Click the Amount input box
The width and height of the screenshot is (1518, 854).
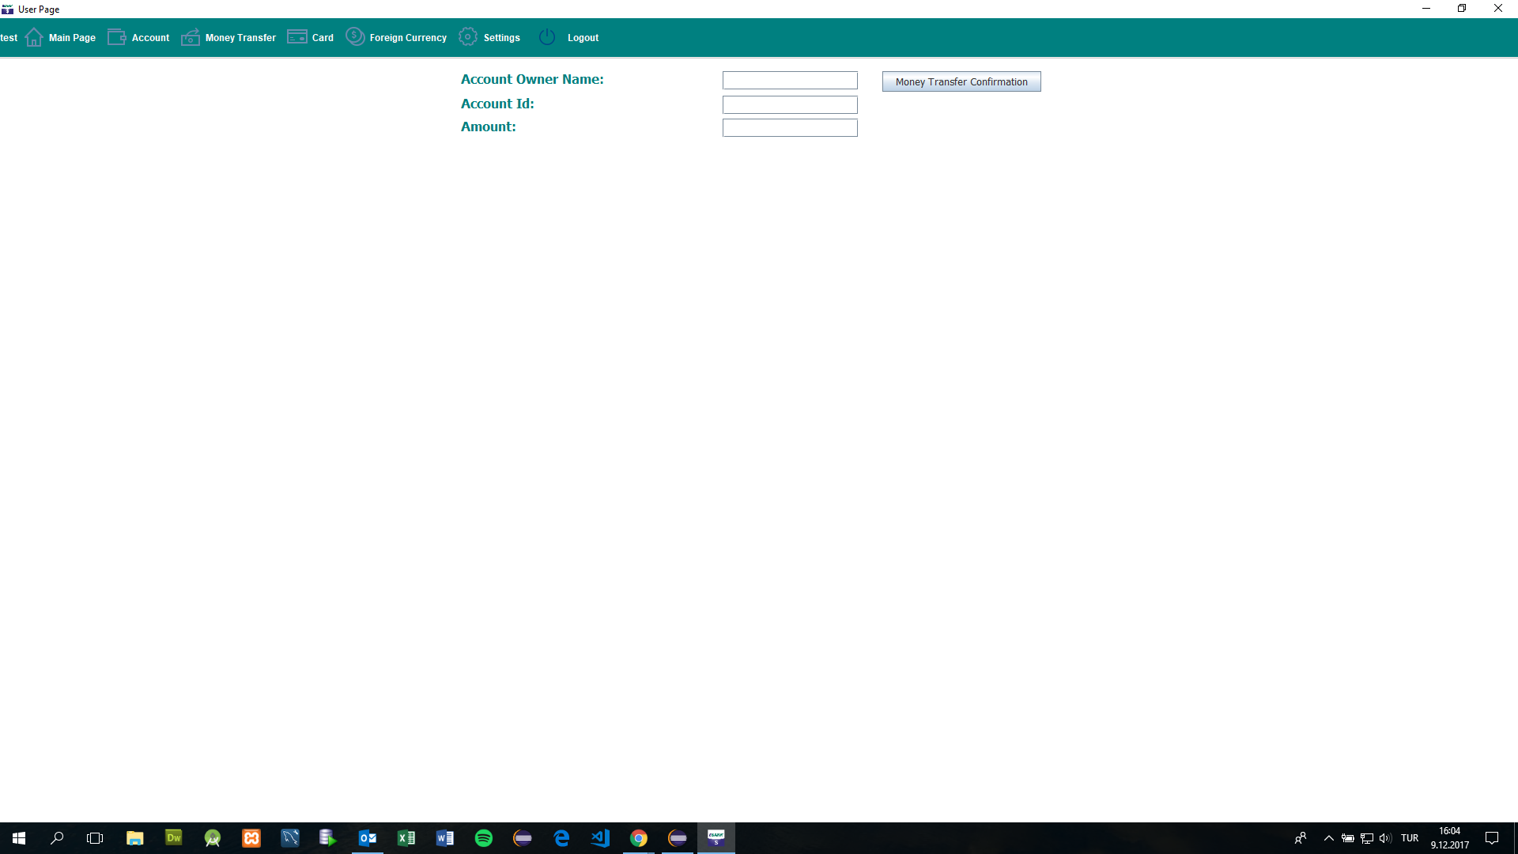tap(789, 127)
